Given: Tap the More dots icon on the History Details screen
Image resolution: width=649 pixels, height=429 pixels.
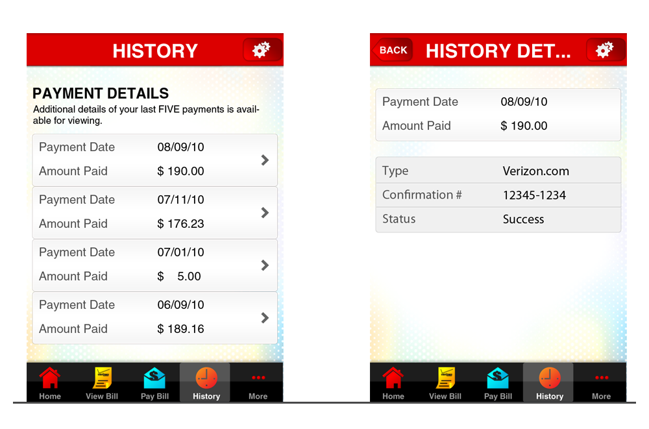Looking at the screenshot, I should 601,378.
